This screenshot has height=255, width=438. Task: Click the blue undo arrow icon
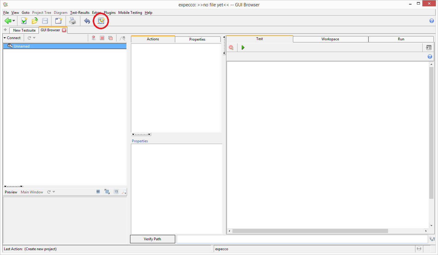(87, 21)
